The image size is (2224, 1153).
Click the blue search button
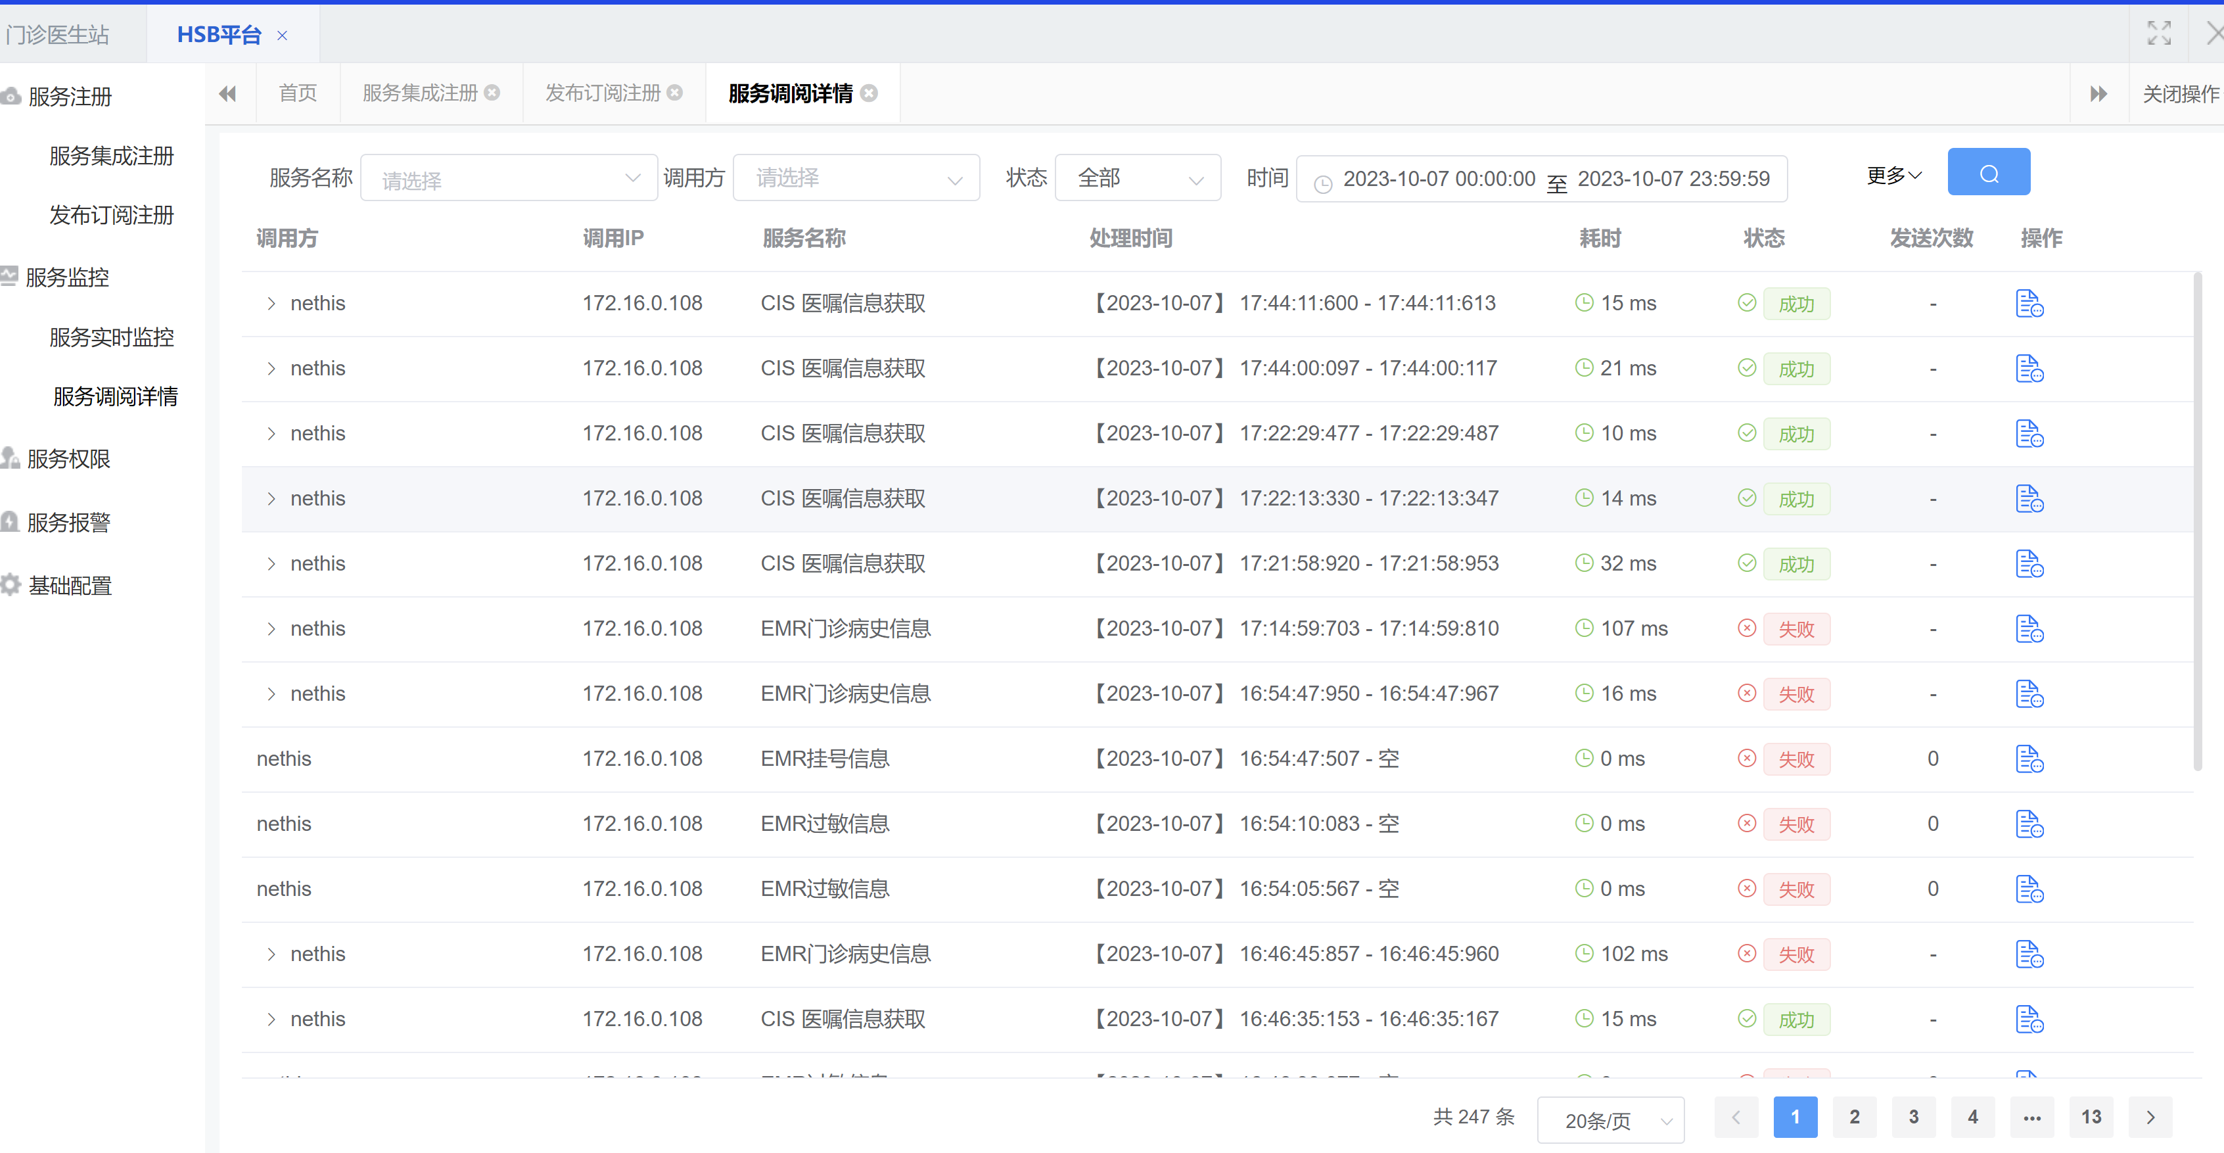tap(1988, 173)
